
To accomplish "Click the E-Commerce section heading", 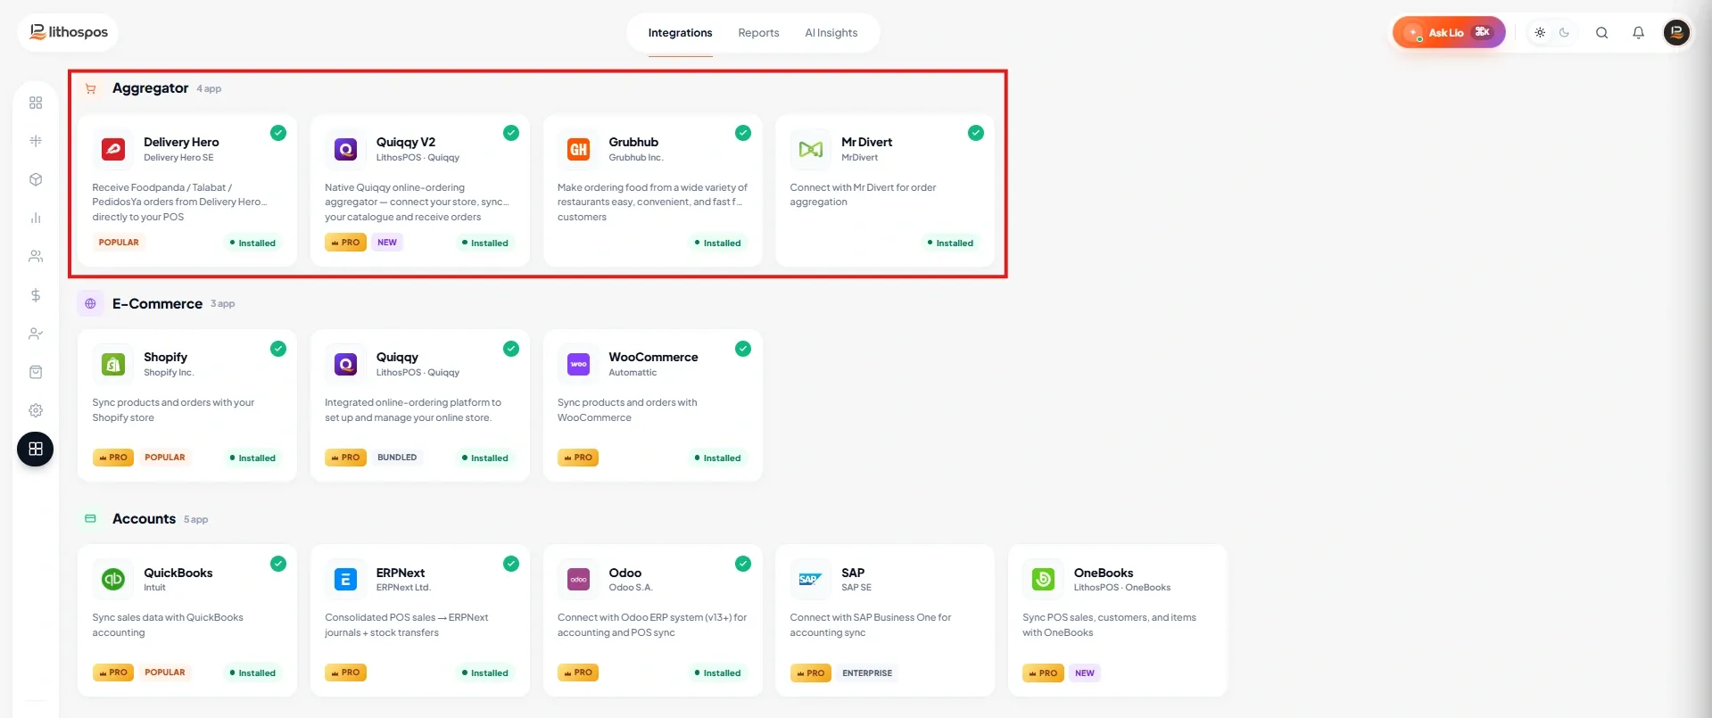I will pos(157,303).
